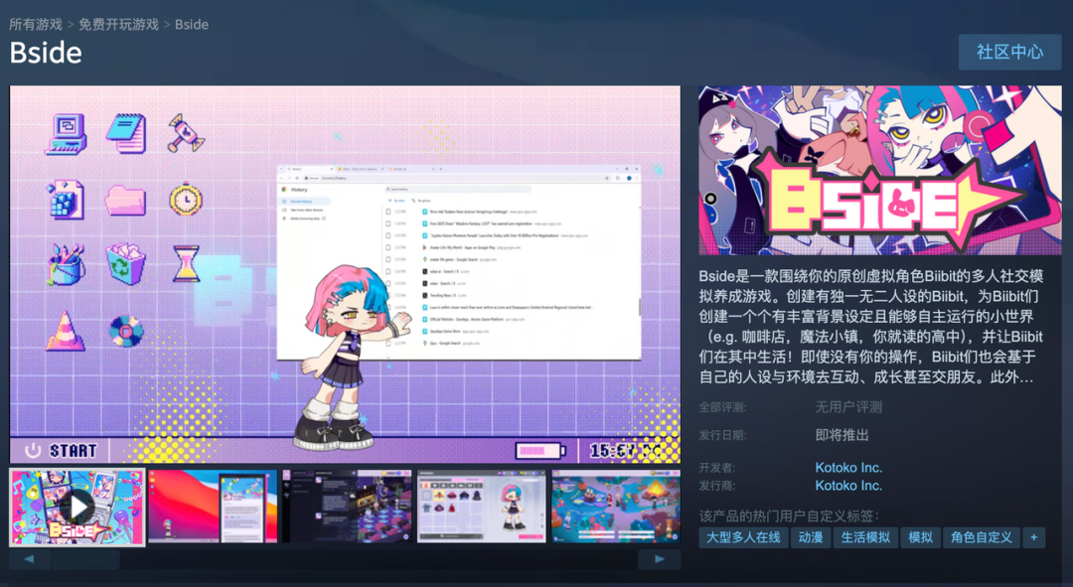
Task: Click the clock time display
Action: coord(625,450)
